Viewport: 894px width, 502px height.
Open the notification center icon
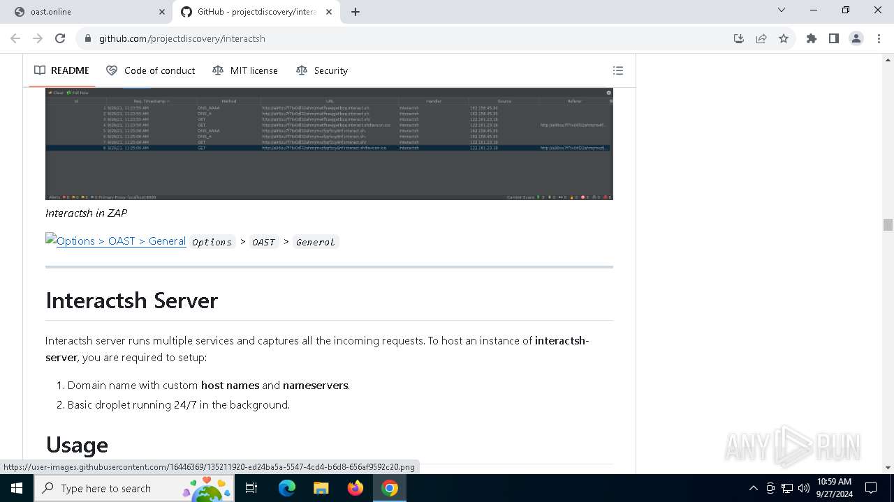[871, 488]
